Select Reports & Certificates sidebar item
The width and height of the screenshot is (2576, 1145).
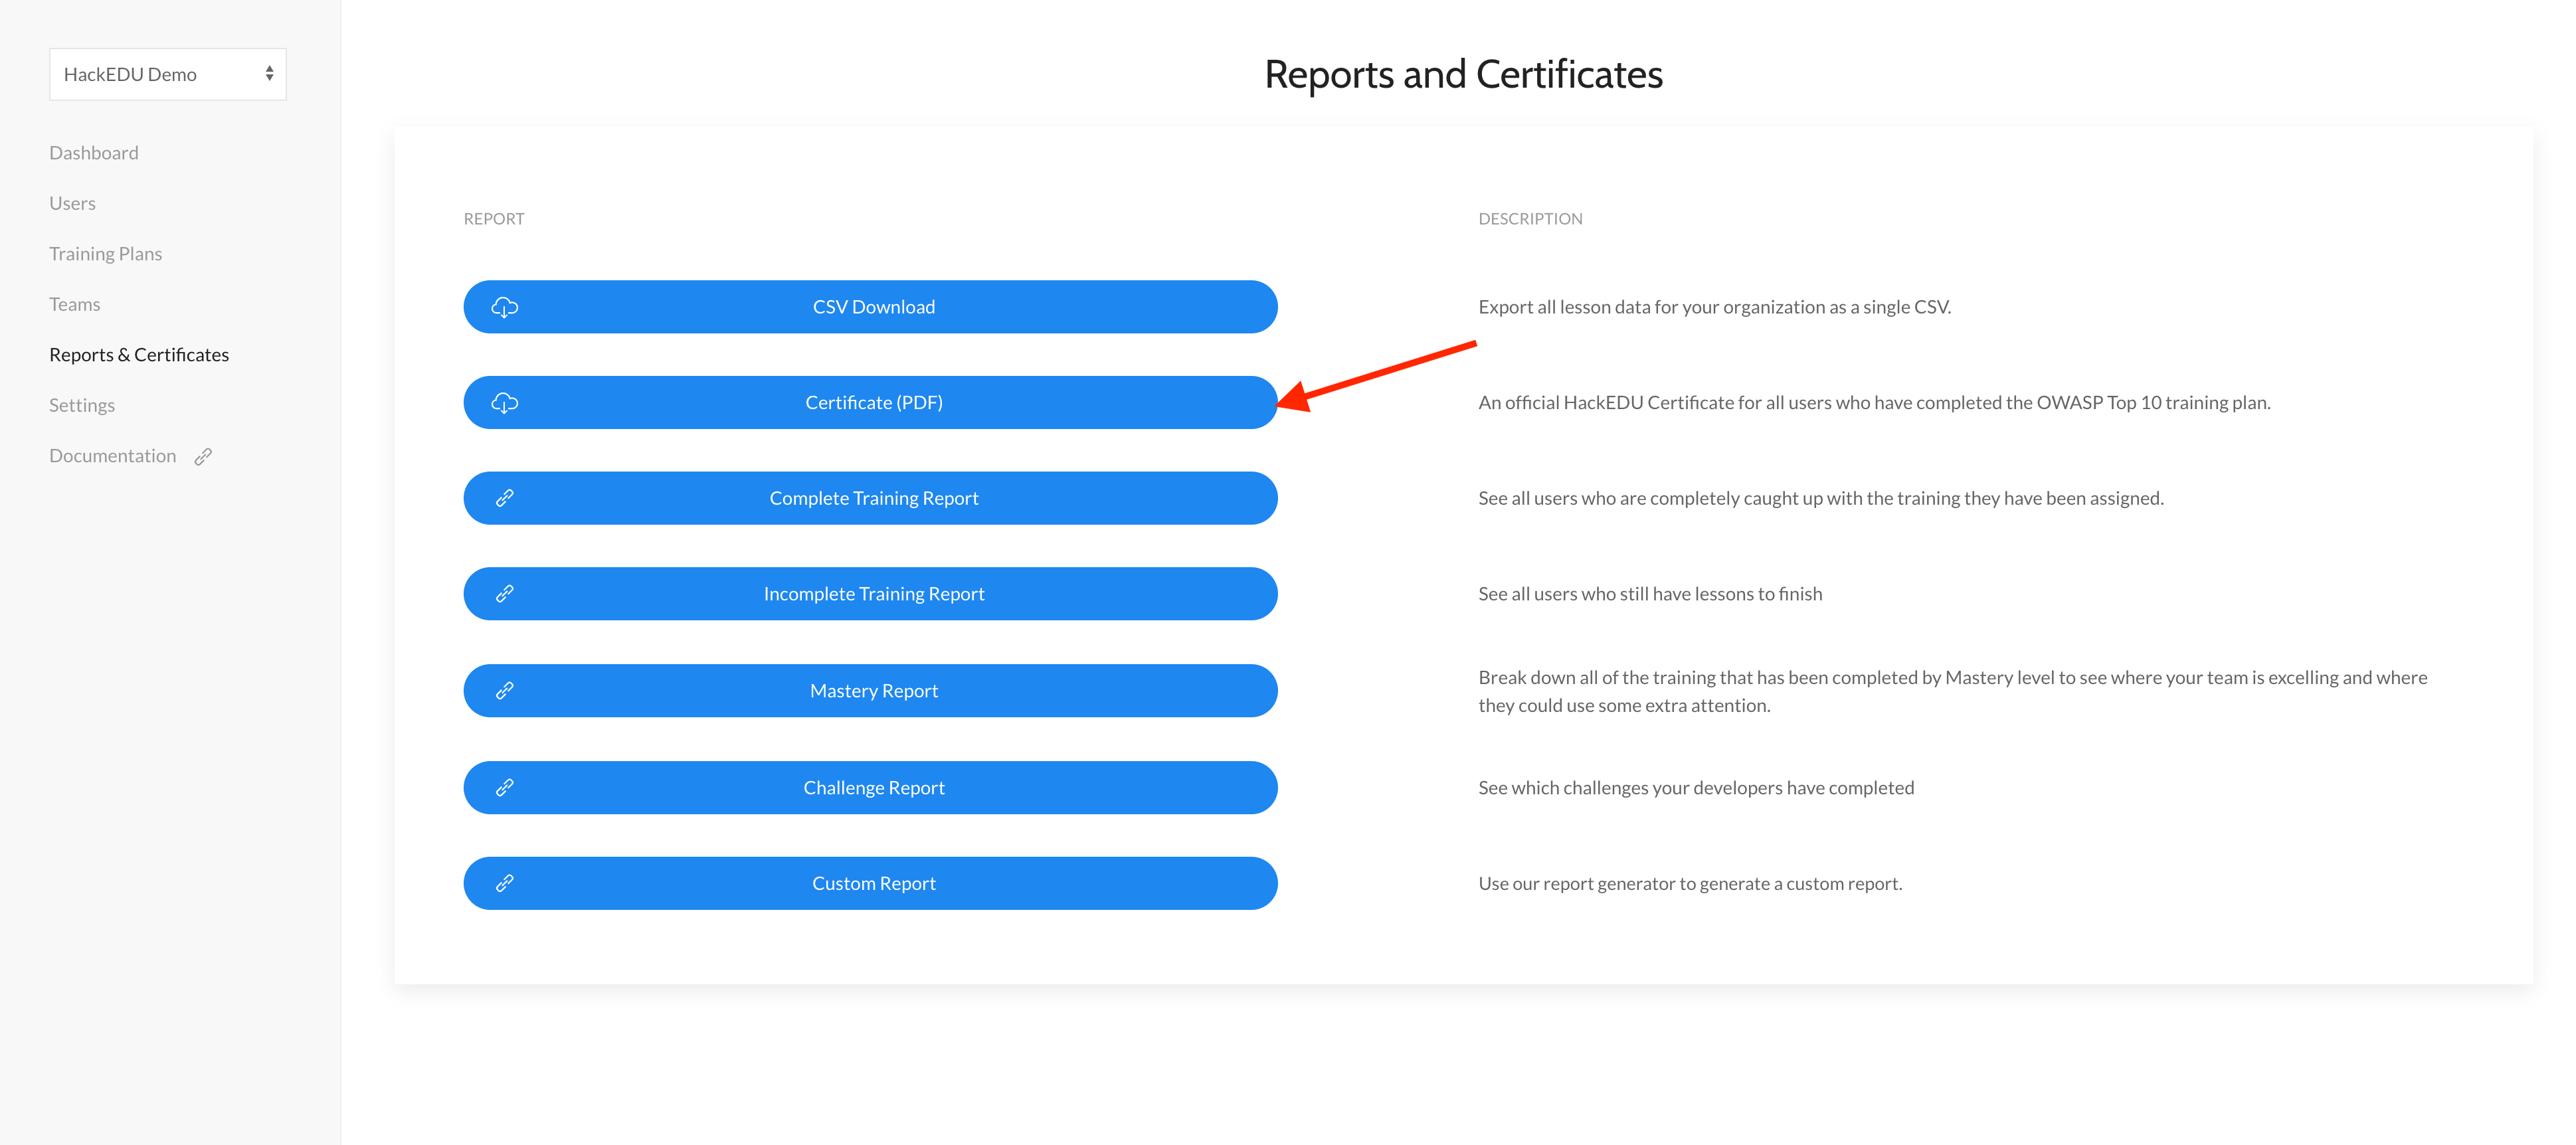pos(139,355)
